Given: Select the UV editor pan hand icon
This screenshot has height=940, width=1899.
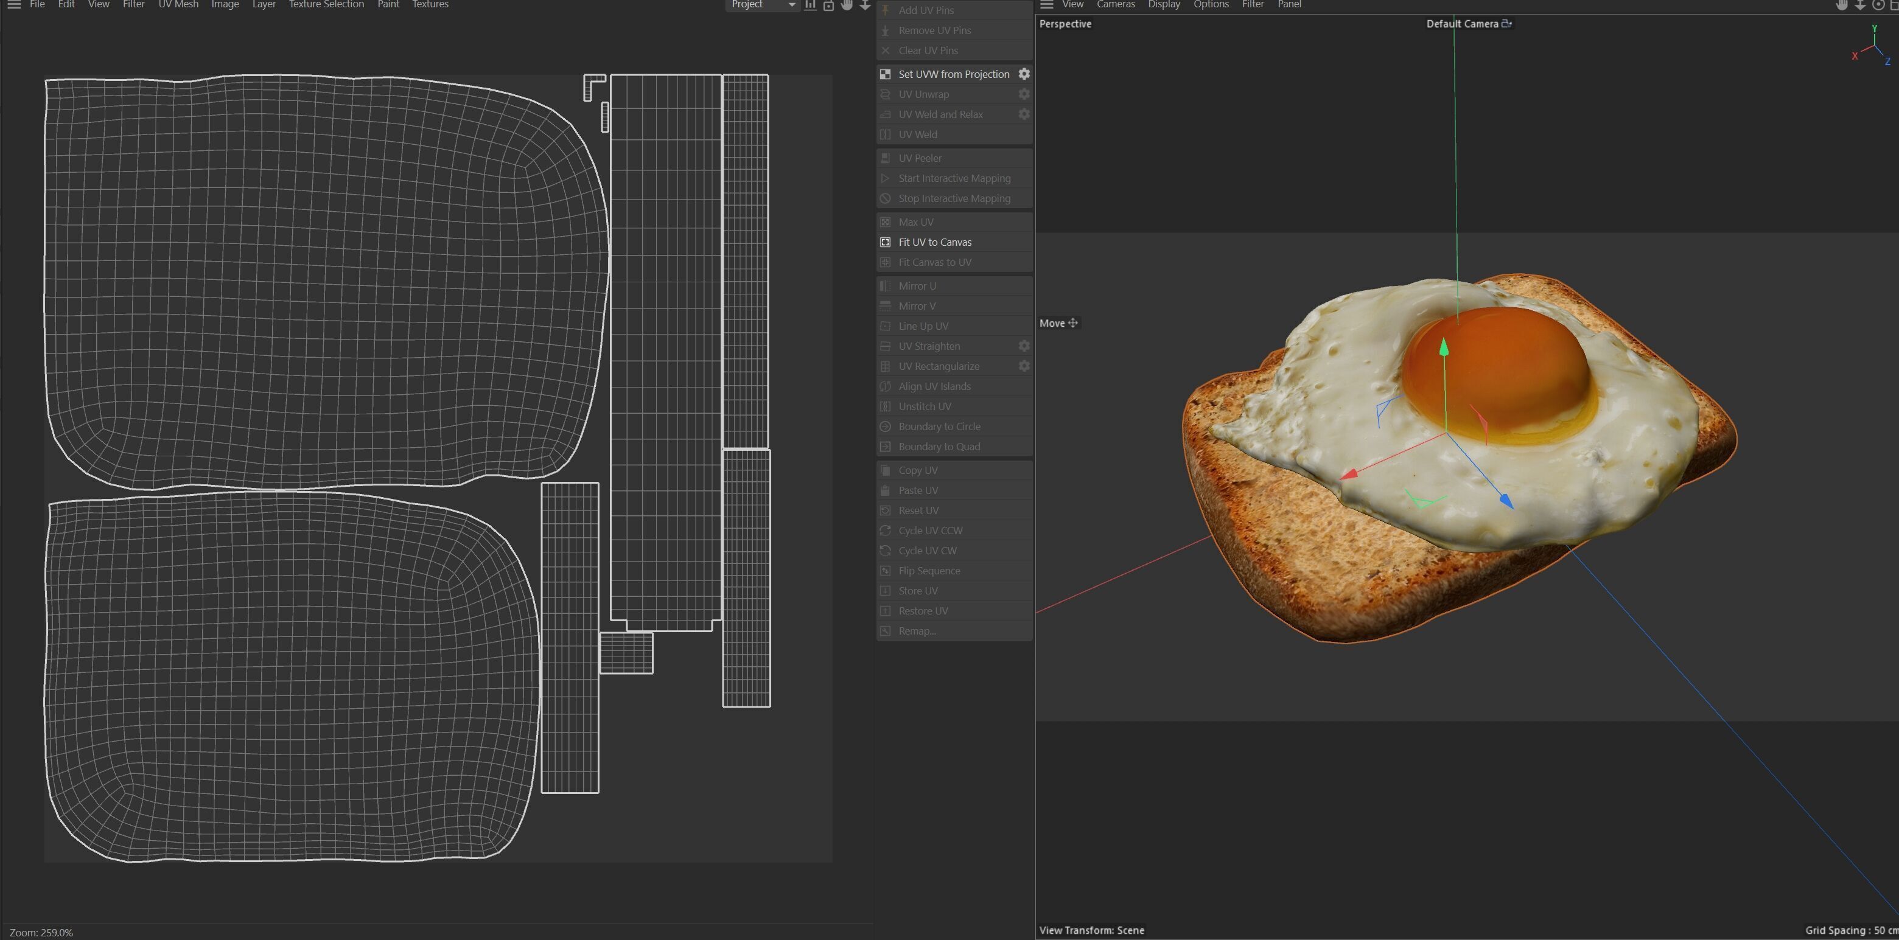Looking at the screenshot, I should tap(846, 4).
